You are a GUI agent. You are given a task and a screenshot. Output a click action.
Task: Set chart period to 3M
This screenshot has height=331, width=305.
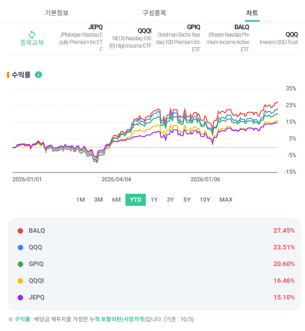click(x=99, y=200)
